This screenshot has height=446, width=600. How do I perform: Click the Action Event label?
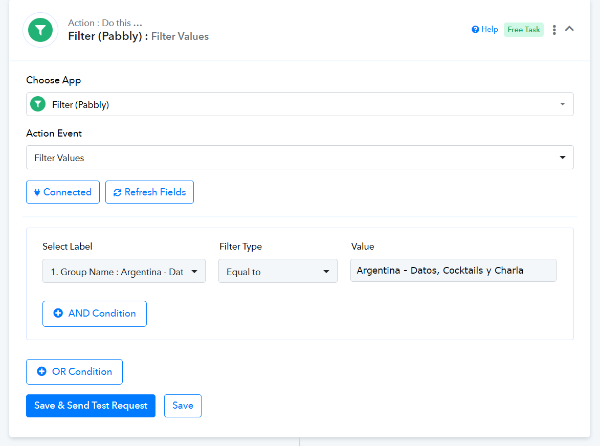54,133
